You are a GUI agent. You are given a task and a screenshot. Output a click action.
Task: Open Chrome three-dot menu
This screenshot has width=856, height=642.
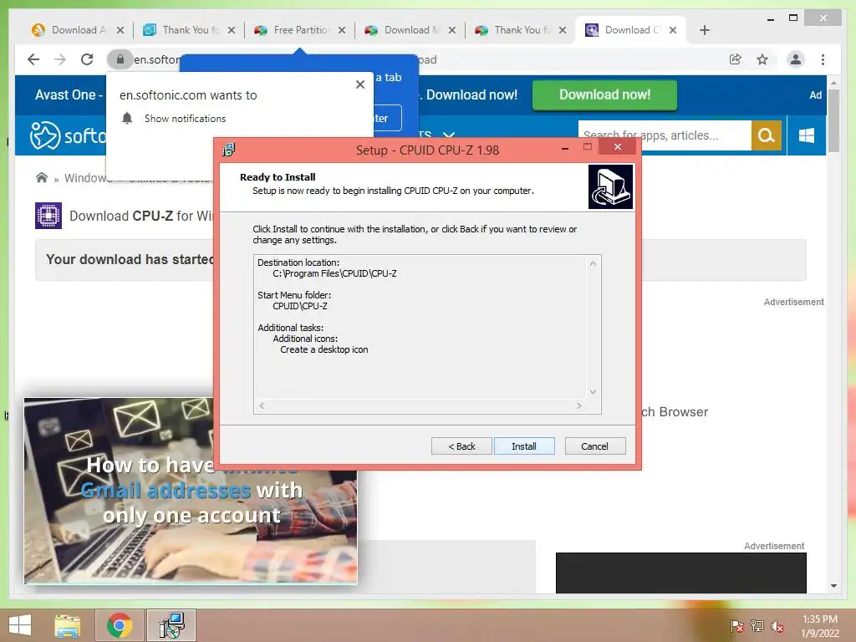click(823, 59)
